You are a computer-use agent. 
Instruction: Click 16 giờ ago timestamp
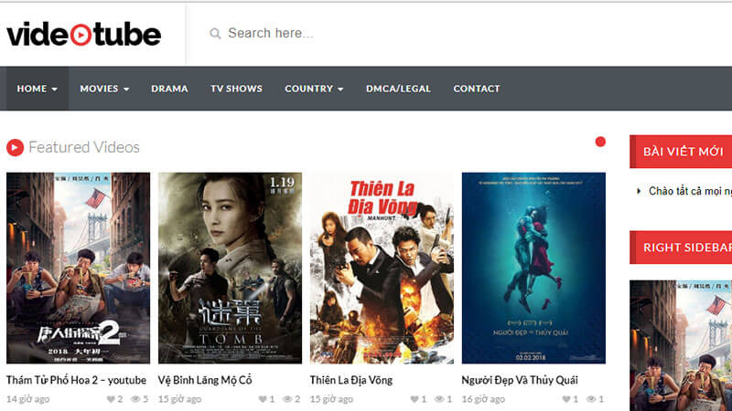[x=483, y=399]
